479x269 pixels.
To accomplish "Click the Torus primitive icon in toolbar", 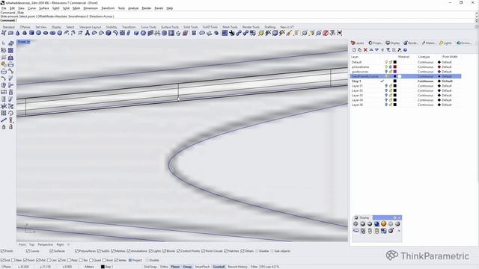I will [46, 33].
